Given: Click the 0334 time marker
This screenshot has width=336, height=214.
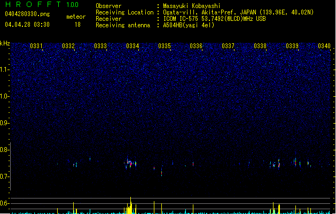Looking at the screenshot, I should (132, 45).
